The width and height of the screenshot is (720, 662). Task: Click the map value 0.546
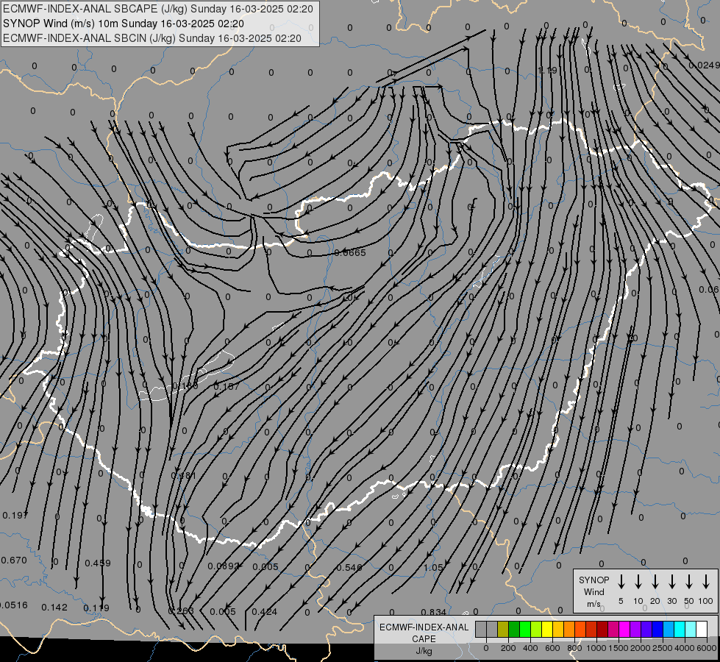point(349,567)
